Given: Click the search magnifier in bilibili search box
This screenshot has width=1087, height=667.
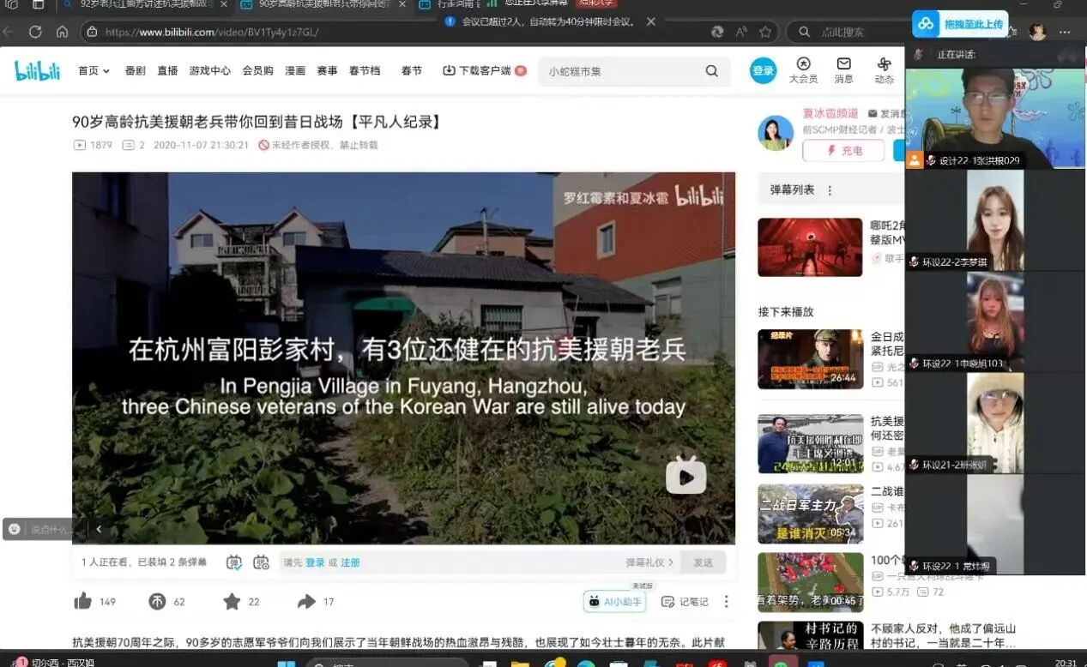Looking at the screenshot, I should click(x=711, y=71).
